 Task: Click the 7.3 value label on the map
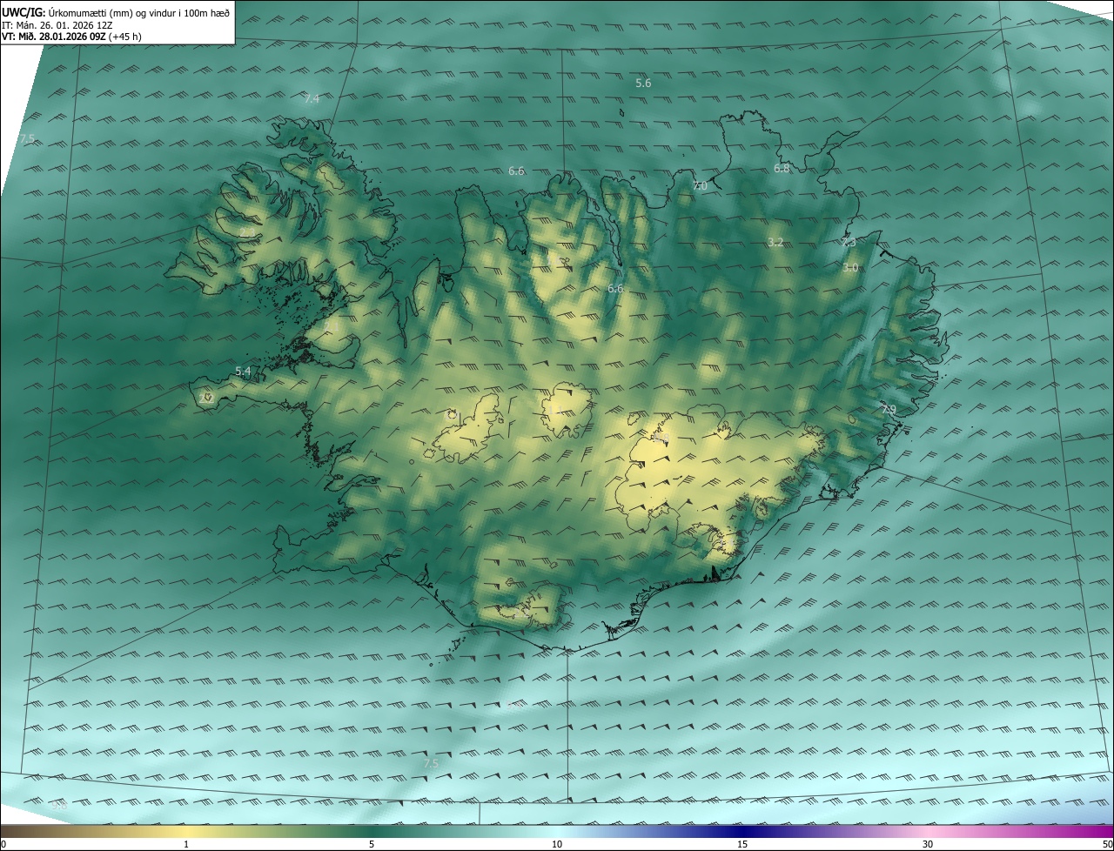[849, 243]
